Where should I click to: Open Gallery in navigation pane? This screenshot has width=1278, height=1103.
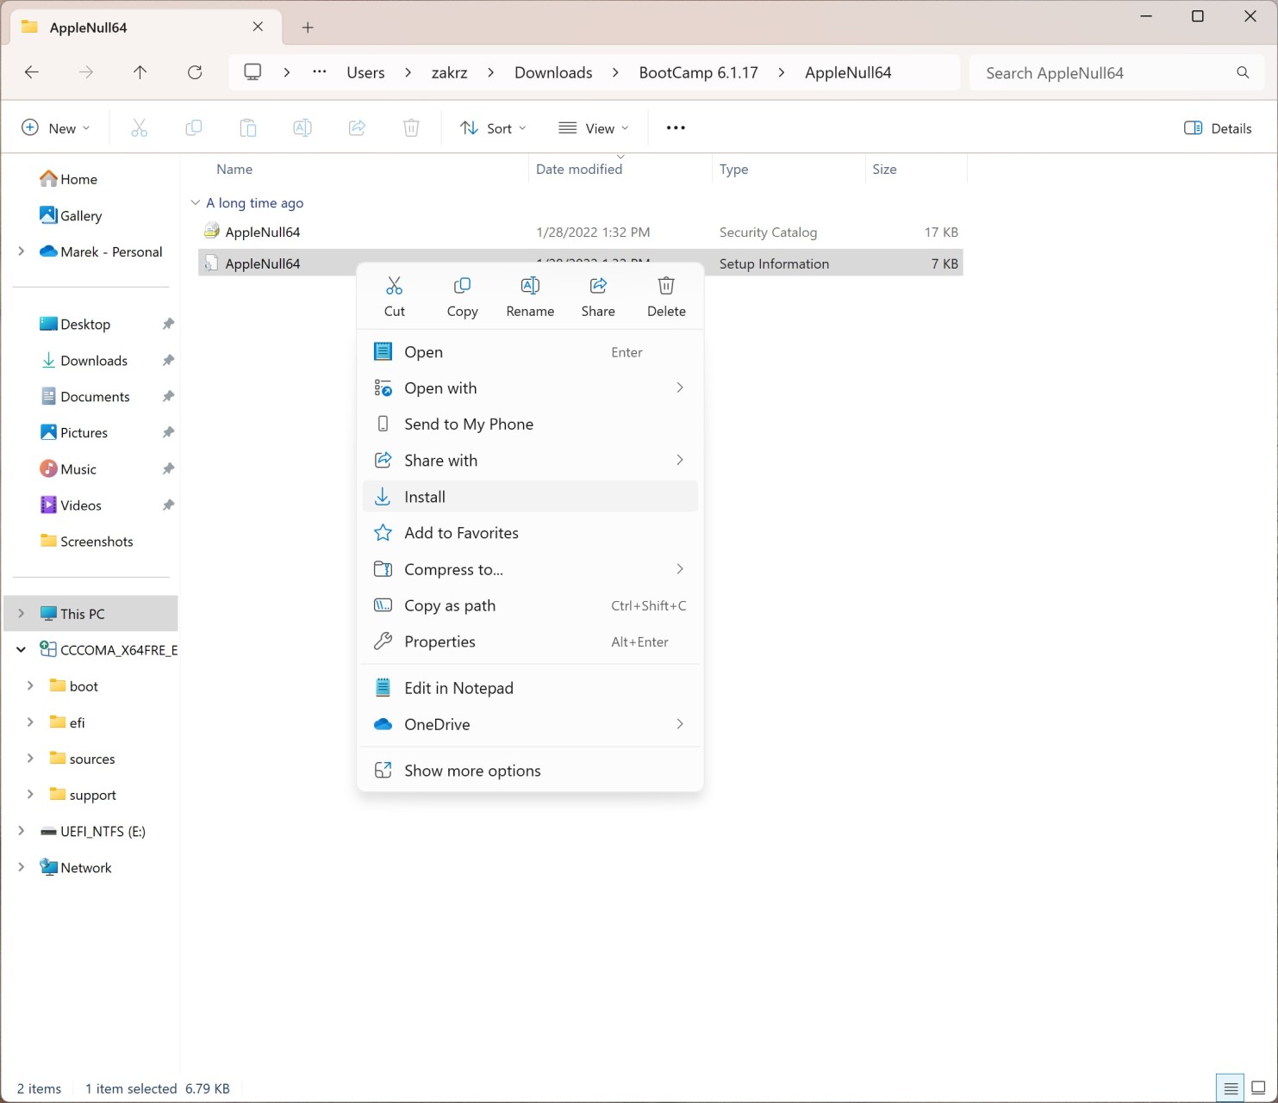point(72,215)
